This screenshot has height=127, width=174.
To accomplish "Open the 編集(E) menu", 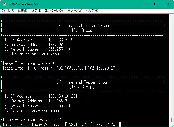I will tap(22, 11).
